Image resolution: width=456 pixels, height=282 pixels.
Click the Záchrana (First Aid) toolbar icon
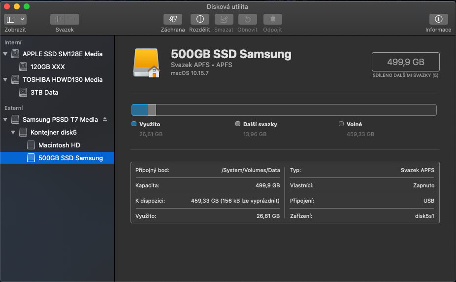point(172,19)
